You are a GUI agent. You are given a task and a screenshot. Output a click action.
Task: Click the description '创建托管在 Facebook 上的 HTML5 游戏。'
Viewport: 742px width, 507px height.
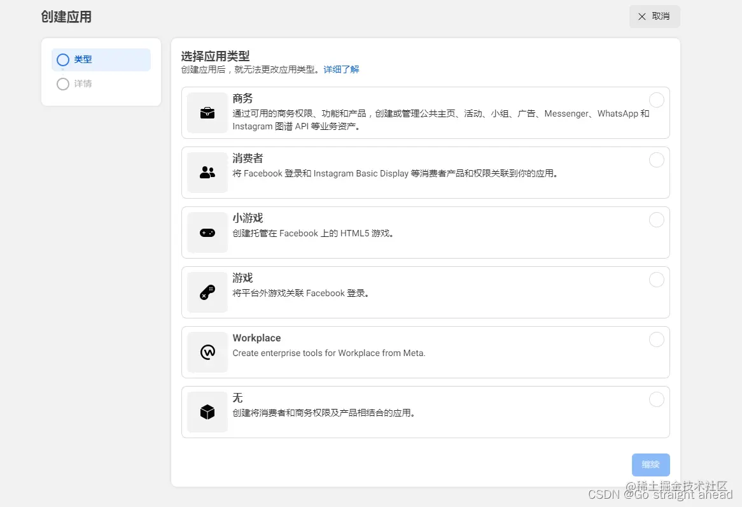313,233
